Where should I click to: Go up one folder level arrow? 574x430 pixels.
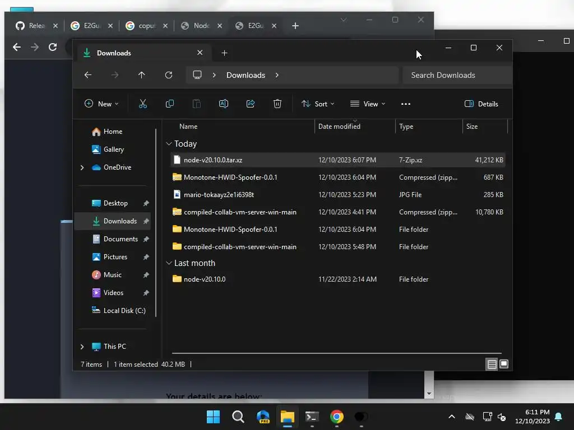(142, 75)
